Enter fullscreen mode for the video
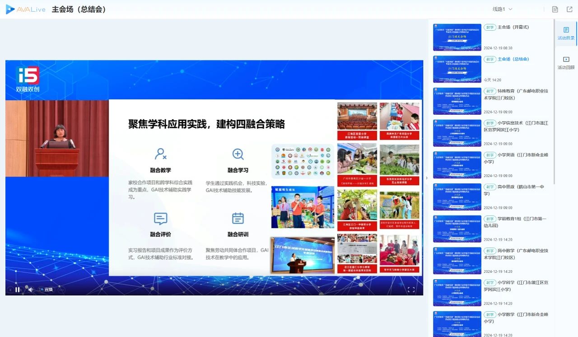The image size is (578, 337). click(411, 290)
